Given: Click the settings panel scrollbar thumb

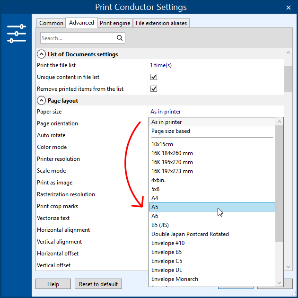Looking at the screenshot, I should click(288, 79).
